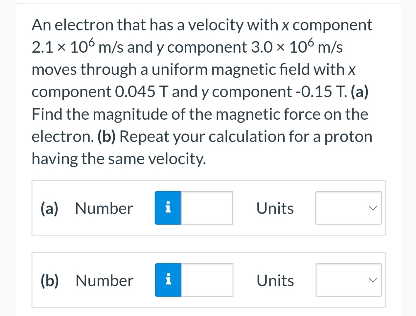Expand the chevron in the part (a) Units selector
Viewport: 416px width, 316px height.
click(x=373, y=208)
